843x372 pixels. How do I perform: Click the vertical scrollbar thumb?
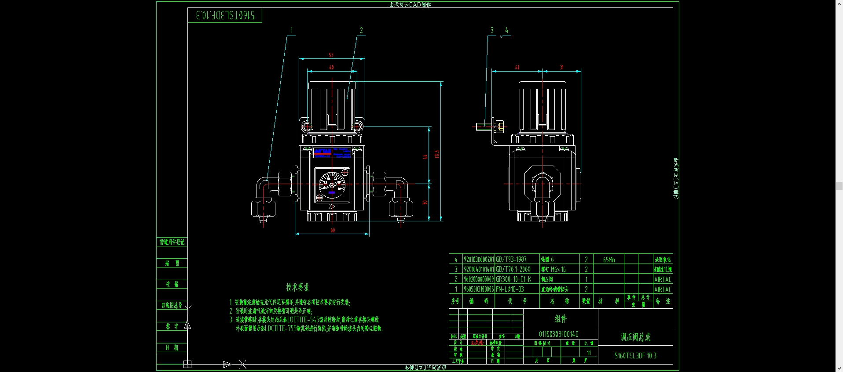click(839, 186)
